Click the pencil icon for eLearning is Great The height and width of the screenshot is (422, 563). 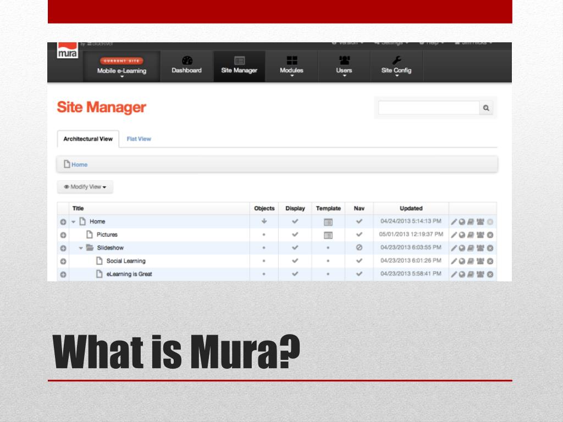[x=454, y=275]
